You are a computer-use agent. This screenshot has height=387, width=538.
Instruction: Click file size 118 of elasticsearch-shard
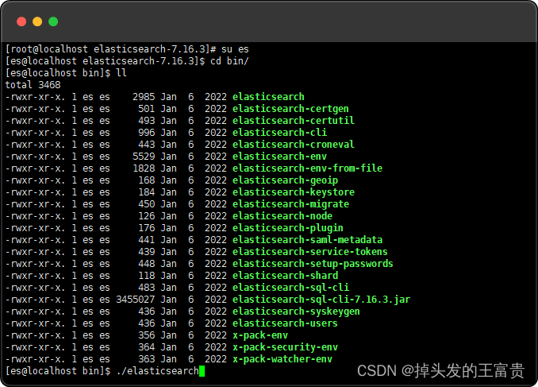pos(147,276)
